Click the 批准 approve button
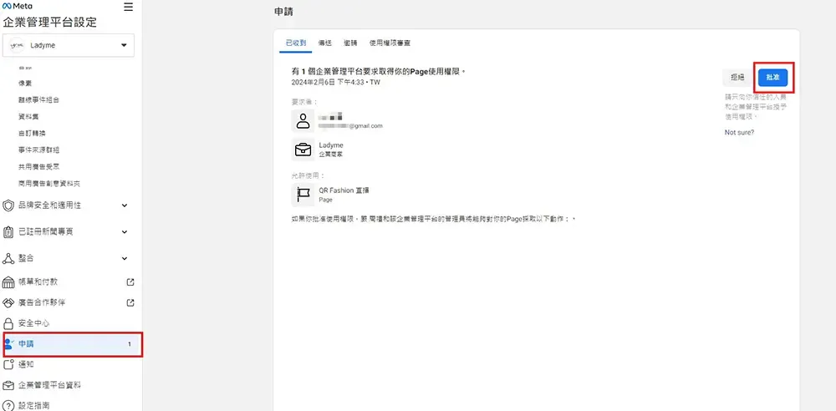Viewport: 836px width, 411px height. point(772,78)
